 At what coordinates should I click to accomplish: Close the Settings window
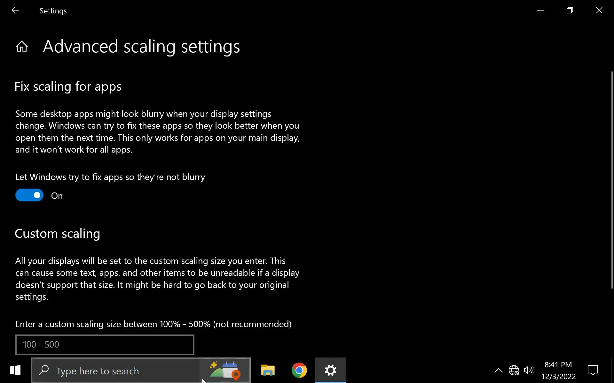coord(599,11)
